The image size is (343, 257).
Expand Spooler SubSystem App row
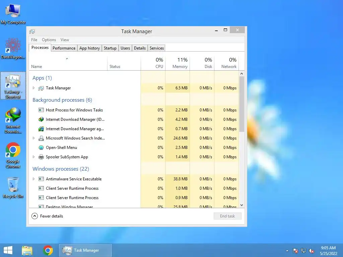33,157
